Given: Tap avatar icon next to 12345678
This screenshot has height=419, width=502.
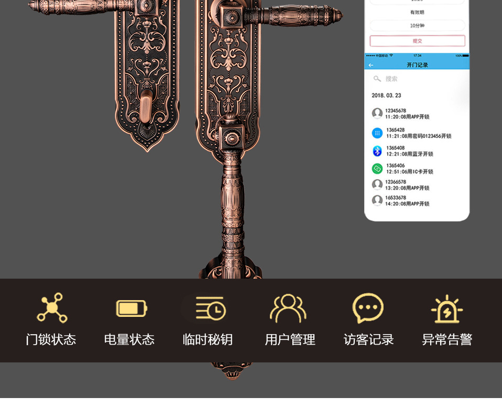Looking at the screenshot, I should pyautogui.click(x=377, y=113).
